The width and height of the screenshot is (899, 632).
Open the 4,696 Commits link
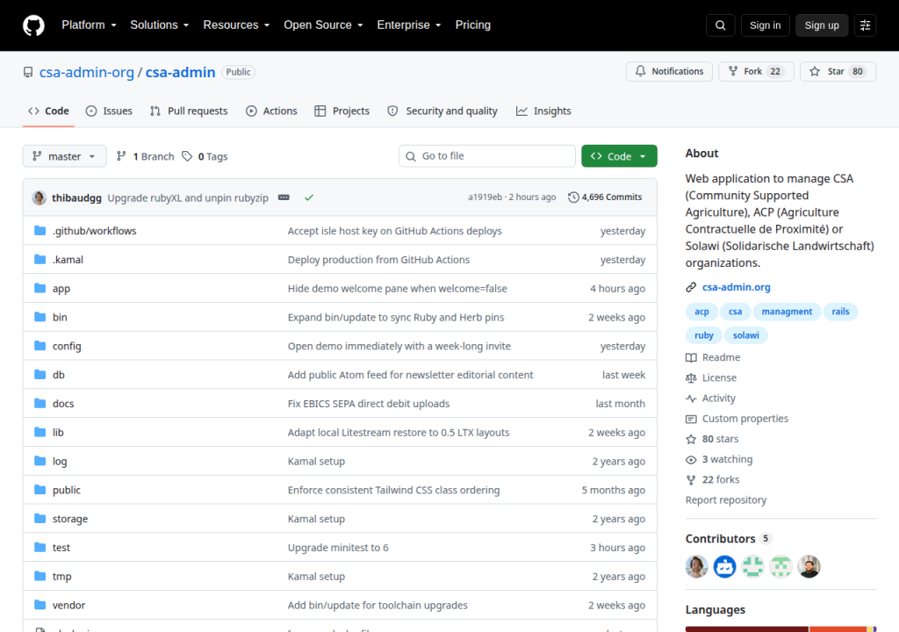pyautogui.click(x=606, y=197)
